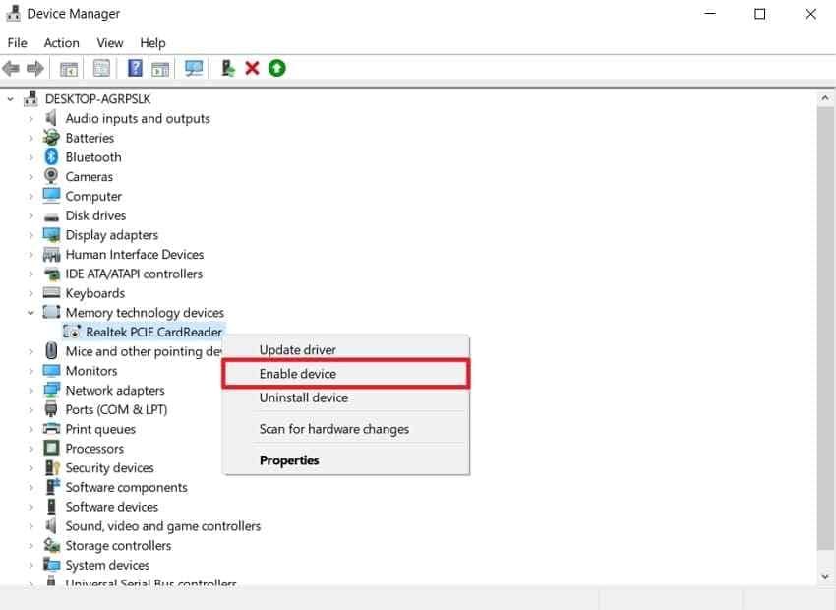This screenshot has height=610, width=836.
Task: Open the File menu
Action: click(x=17, y=42)
